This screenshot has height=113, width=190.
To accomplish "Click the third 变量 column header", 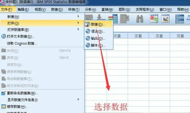I will 159,36.
